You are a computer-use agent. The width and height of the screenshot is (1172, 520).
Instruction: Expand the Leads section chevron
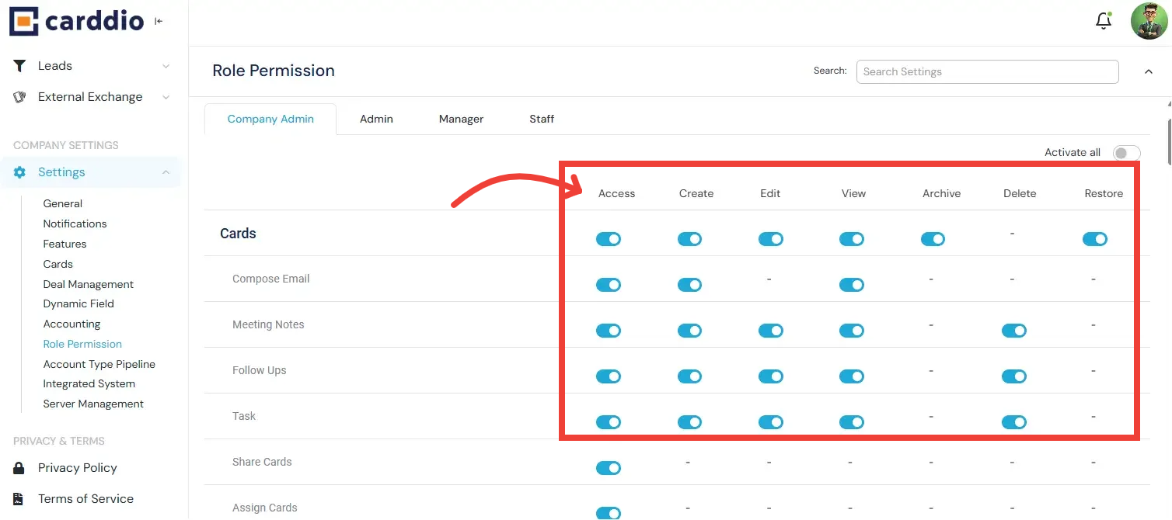click(x=166, y=65)
